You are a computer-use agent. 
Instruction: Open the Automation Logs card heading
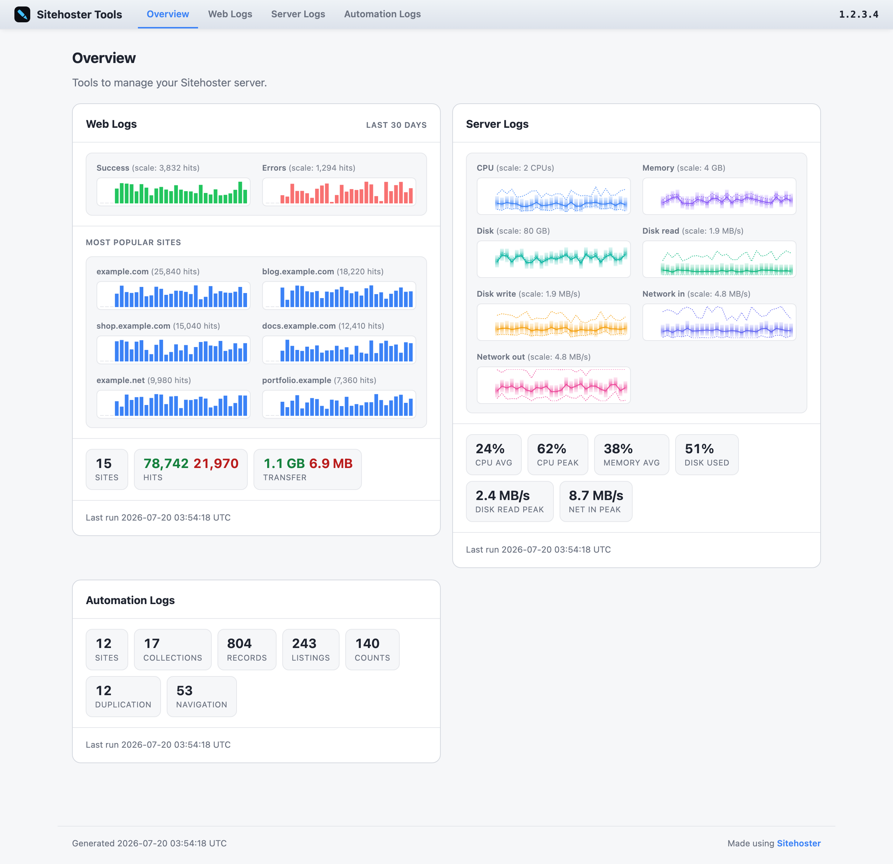130,600
